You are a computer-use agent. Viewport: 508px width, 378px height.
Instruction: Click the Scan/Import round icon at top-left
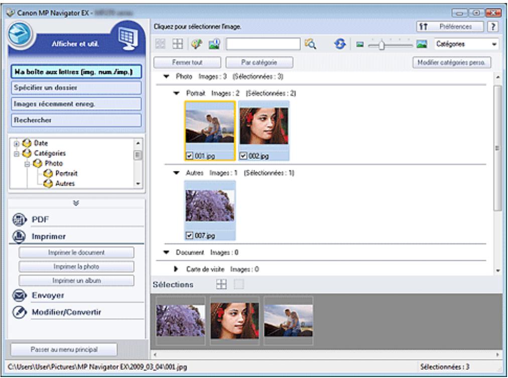(20, 34)
